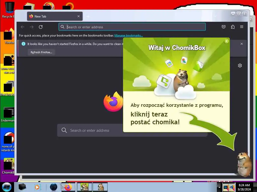
Task: Click the taskbar clock showing 8:24 AM
Action: coord(244,187)
